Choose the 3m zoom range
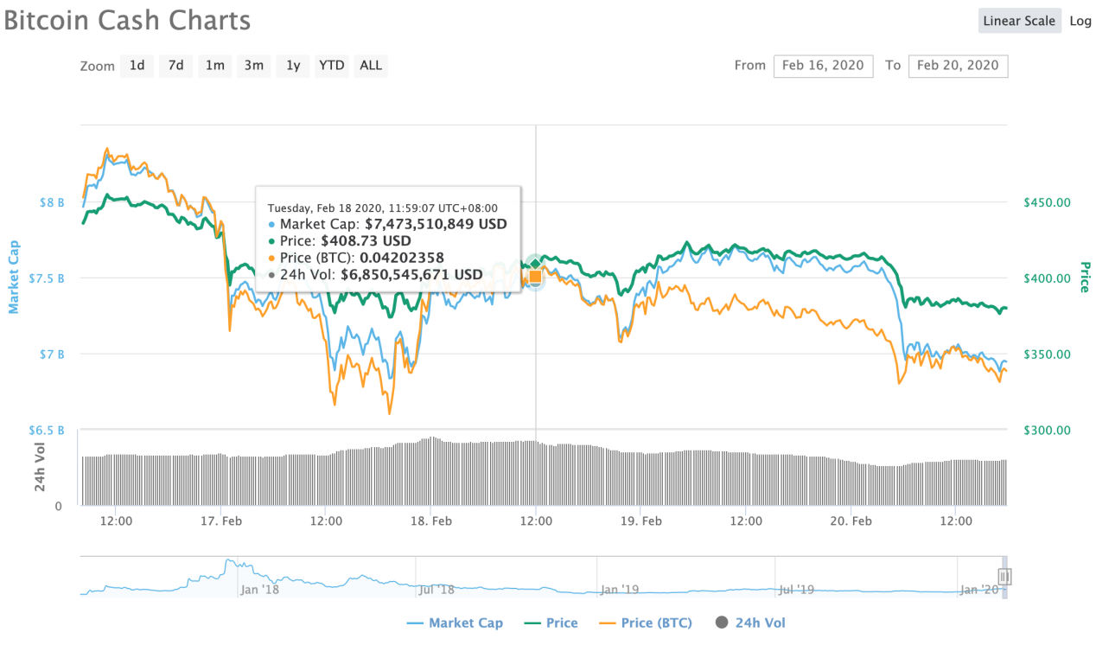 [x=253, y=66]
